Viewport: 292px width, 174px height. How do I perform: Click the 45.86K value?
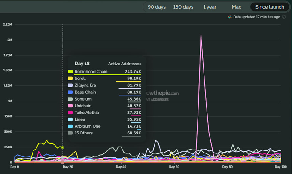pyautogui.click(x=134, y=99)
